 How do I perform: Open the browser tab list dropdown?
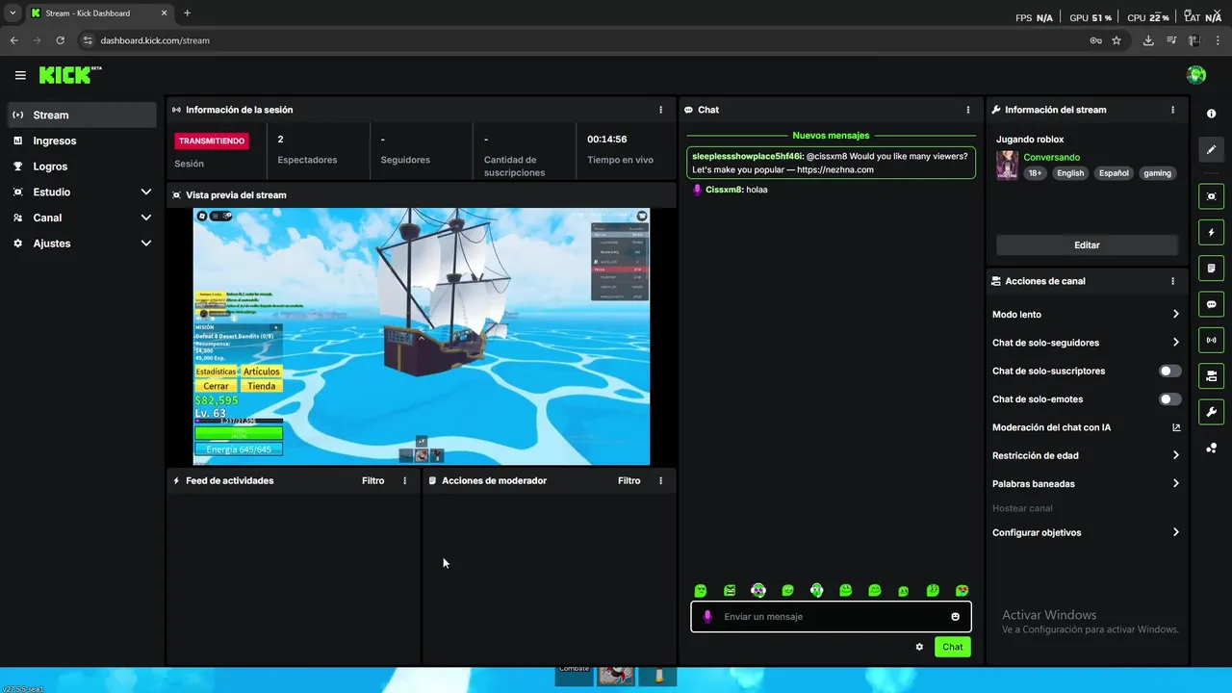[13, 13]
